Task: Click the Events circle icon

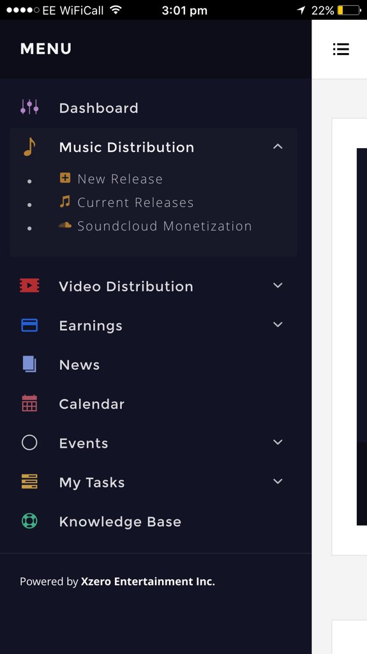Action: [x=29, y=443]
